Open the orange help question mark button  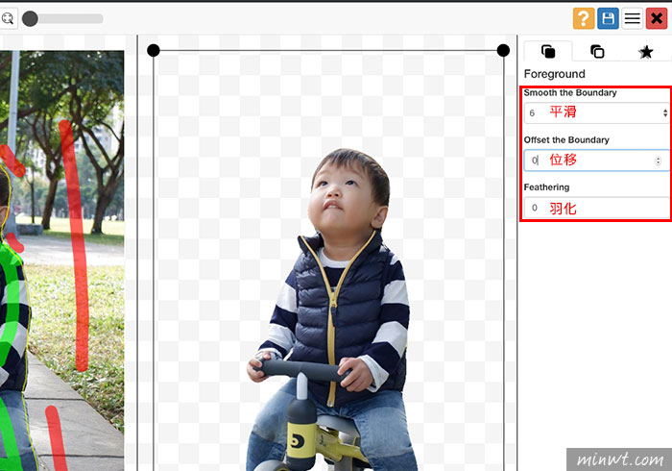point(584,18)
